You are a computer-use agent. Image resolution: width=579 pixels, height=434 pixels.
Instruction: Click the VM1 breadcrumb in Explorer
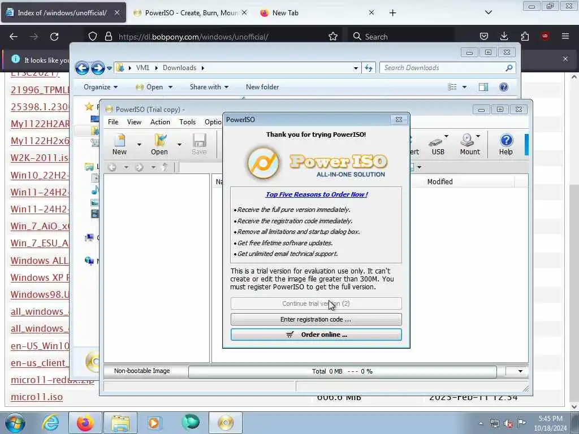pos(142,68)
